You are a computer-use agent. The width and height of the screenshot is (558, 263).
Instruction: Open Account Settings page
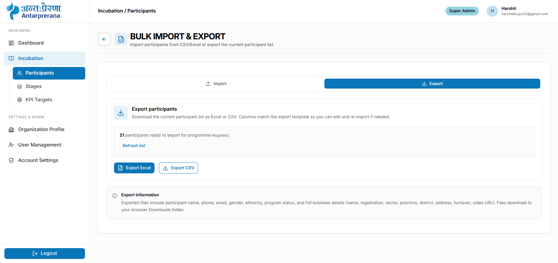[45, 160]
